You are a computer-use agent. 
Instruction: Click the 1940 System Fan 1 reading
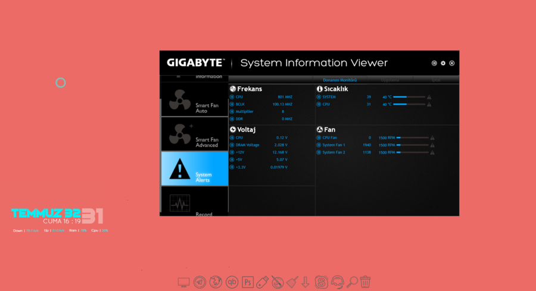[367, 145]
